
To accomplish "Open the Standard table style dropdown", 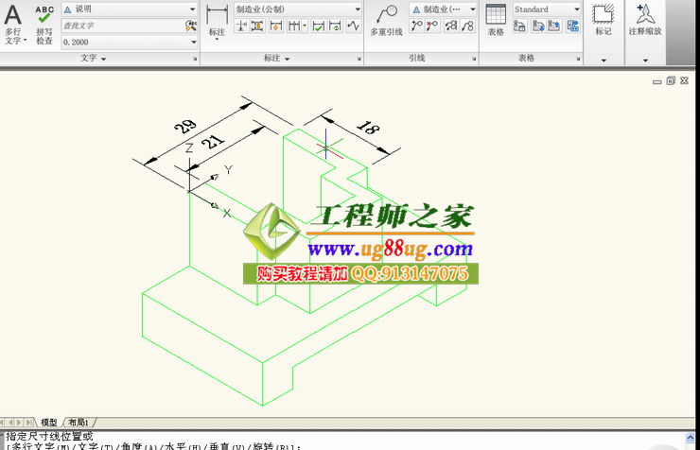I will coord(548,9).
